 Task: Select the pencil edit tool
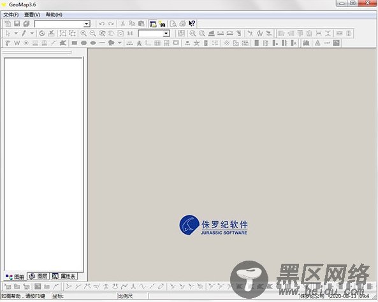point(24,33)
